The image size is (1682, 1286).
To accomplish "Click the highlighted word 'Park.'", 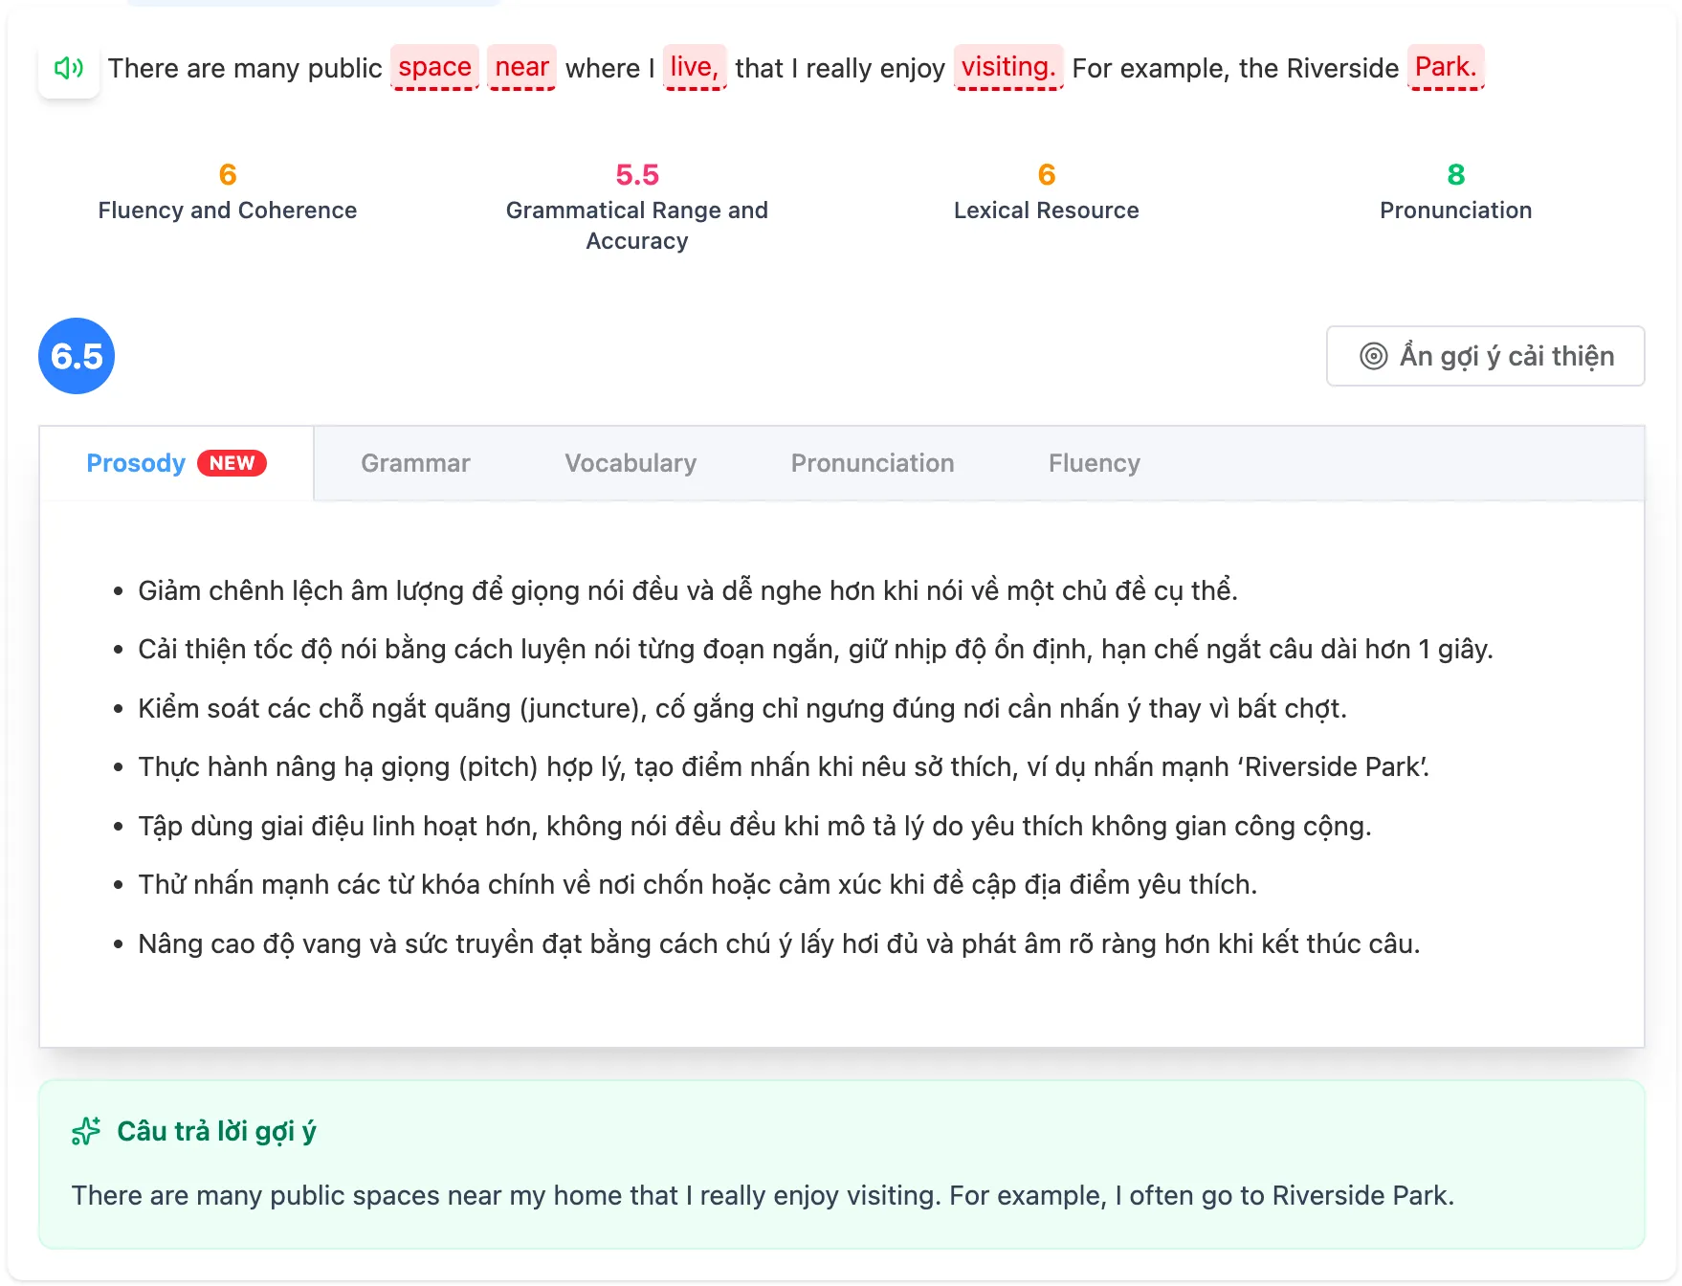I will click(1446, 67).
